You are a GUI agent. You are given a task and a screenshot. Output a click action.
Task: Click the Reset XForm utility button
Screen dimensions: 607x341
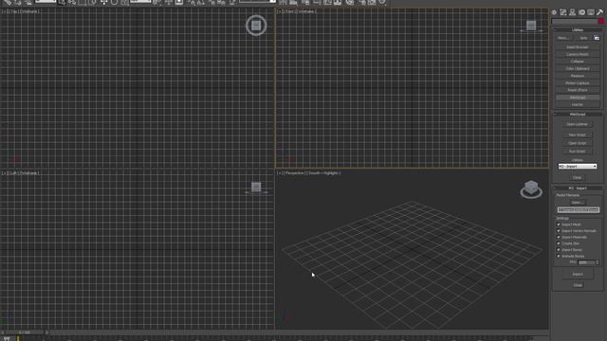[578, 90]
